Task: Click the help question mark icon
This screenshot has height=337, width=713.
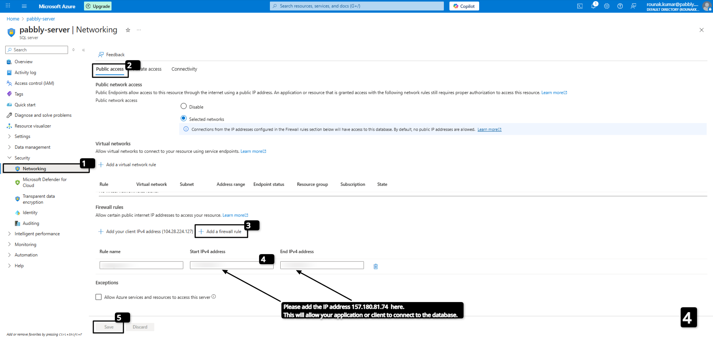Action: click(x=620, y=6)
